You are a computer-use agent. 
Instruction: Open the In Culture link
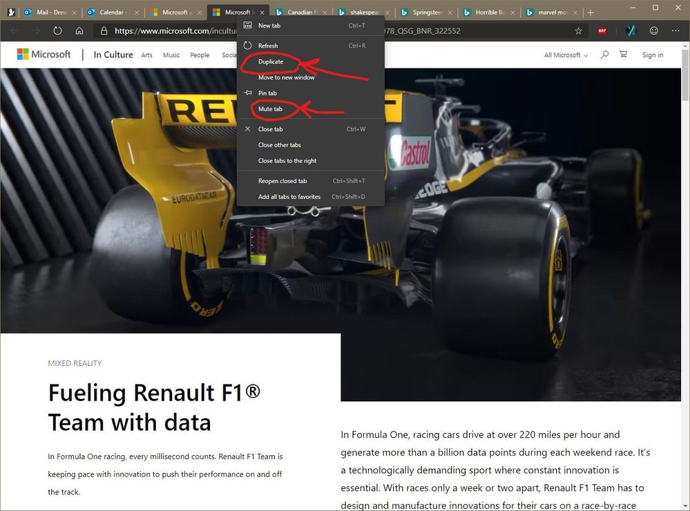(113, 55)
